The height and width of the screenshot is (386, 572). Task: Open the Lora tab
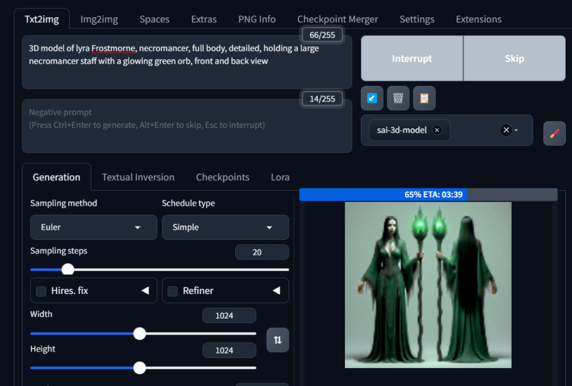(280, 177)
